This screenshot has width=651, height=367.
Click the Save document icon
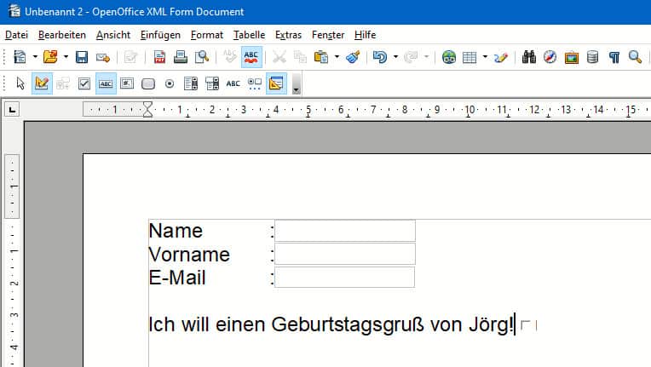[x=82, y=57]
